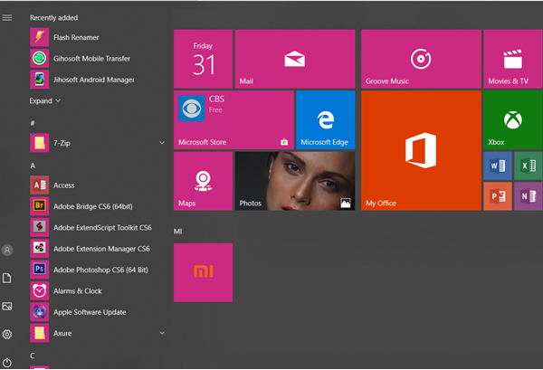Open Adobe Bridge CS6 (64bit)
This screenshot has width=543, height=370.
pos(98,206)
